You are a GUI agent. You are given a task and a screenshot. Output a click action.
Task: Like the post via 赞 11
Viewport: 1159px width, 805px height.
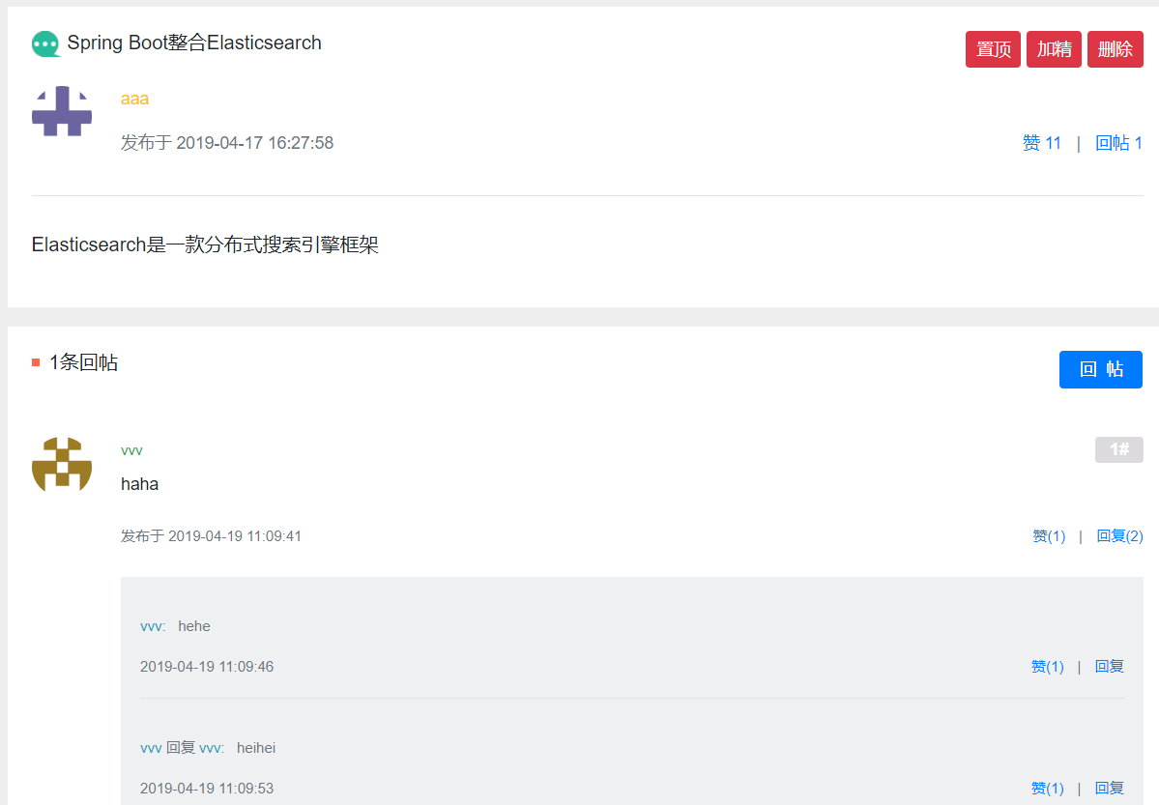click(1041, 143)
